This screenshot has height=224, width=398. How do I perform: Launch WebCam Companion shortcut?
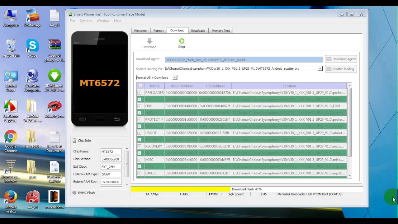(x=33, y=81)
